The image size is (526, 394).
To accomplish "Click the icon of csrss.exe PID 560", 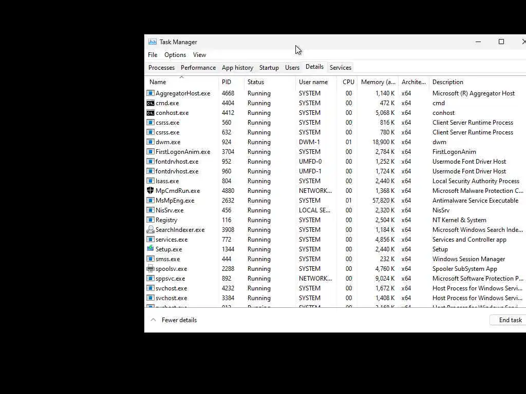I will (x=151, y=122).
